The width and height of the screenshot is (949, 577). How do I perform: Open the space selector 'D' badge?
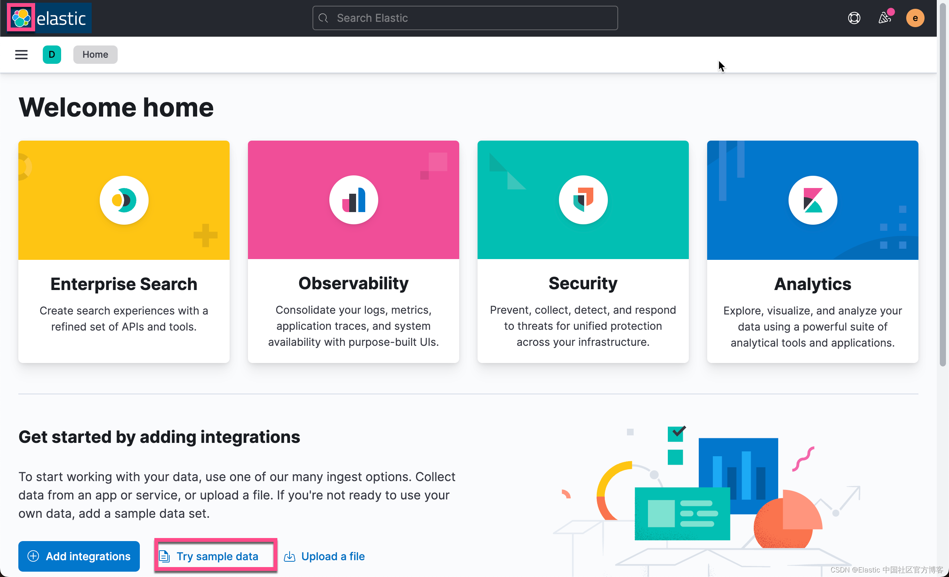(x=52, y=55)
